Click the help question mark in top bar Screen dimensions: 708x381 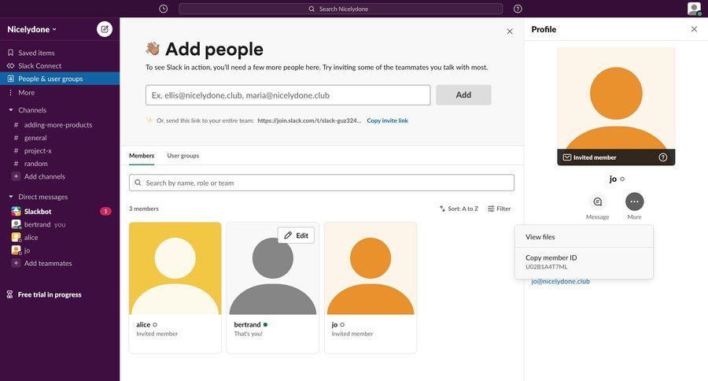pyautogui.click(x=518, y=9)
